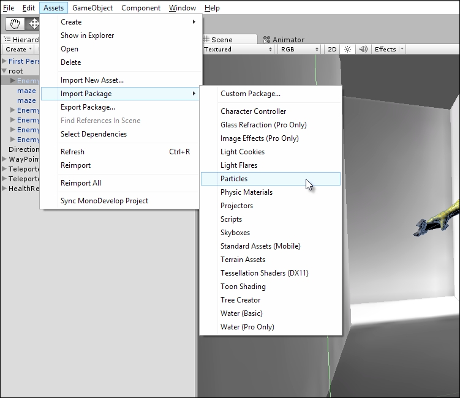Screen dimensions: 460x398
Task: Import the Particles package
Action: [271, 179]
